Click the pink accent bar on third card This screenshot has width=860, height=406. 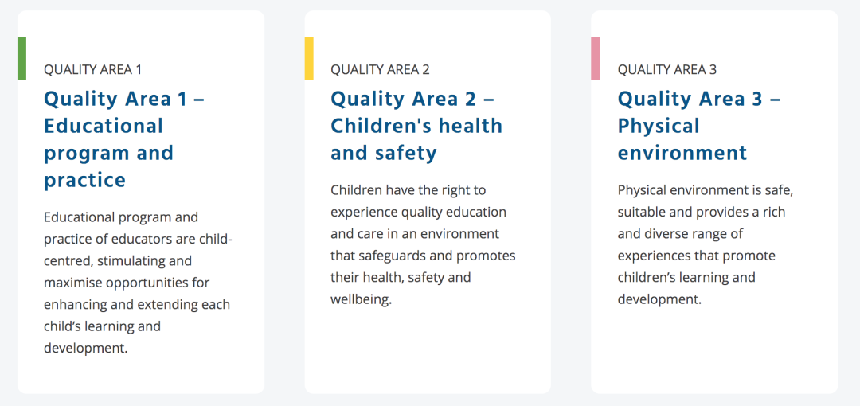pos(595,59)
